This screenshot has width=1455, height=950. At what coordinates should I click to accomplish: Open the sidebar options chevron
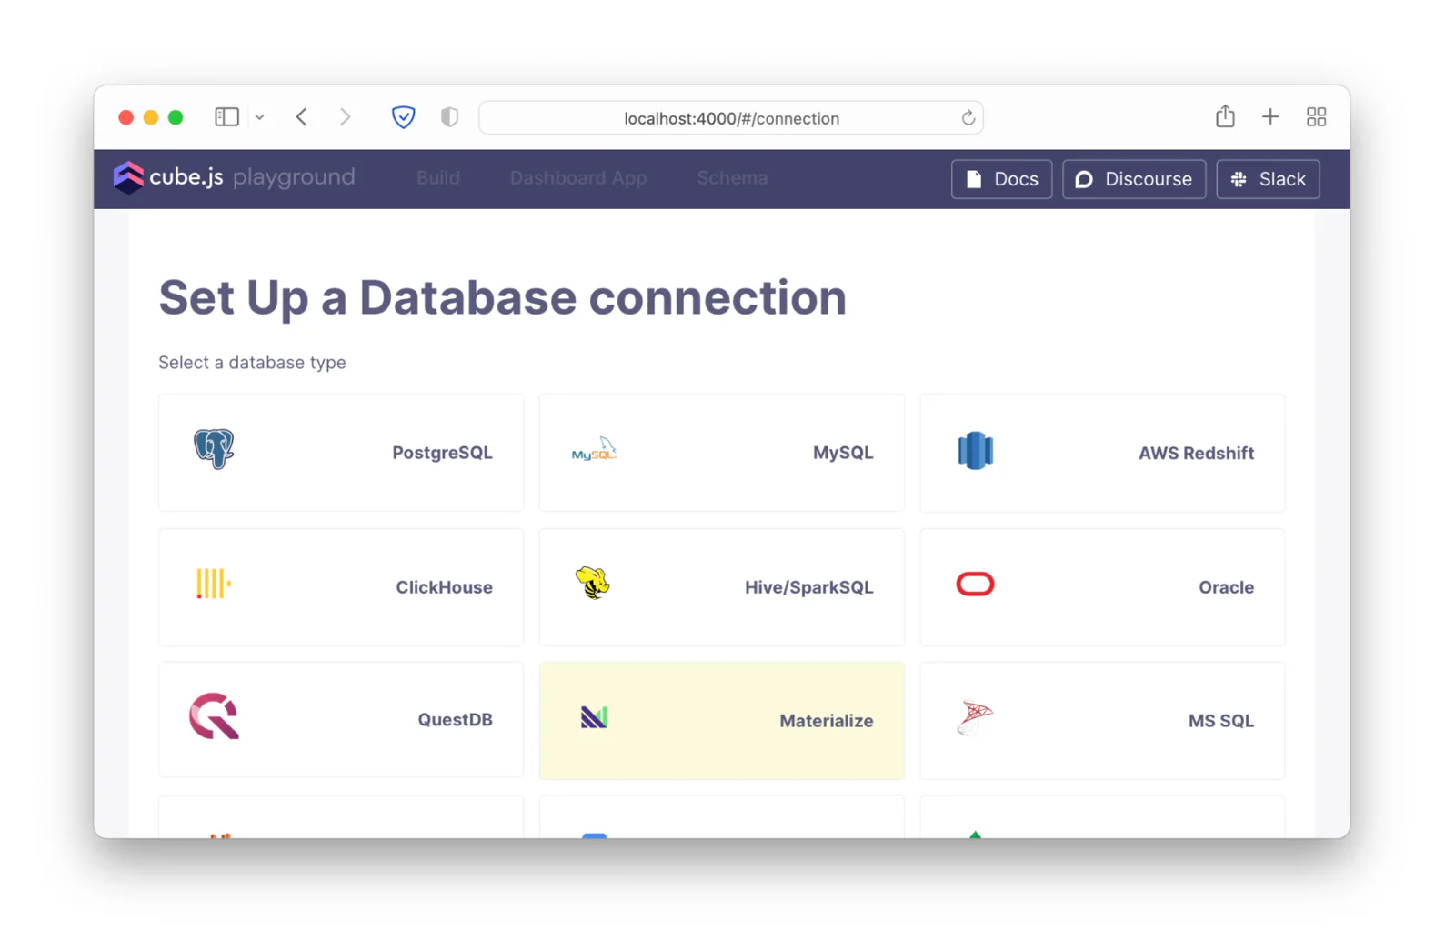pos(260,117)
